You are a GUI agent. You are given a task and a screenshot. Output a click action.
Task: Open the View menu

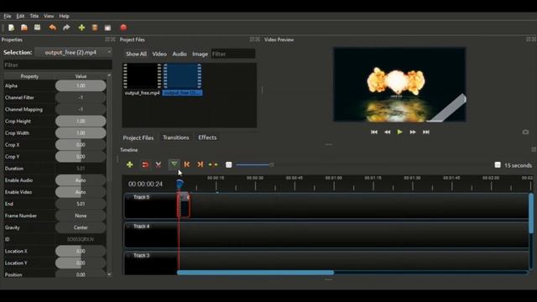(49, 16)
